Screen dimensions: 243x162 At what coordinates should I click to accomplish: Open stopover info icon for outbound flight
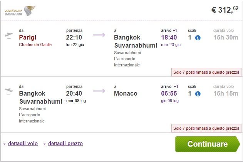198,38
